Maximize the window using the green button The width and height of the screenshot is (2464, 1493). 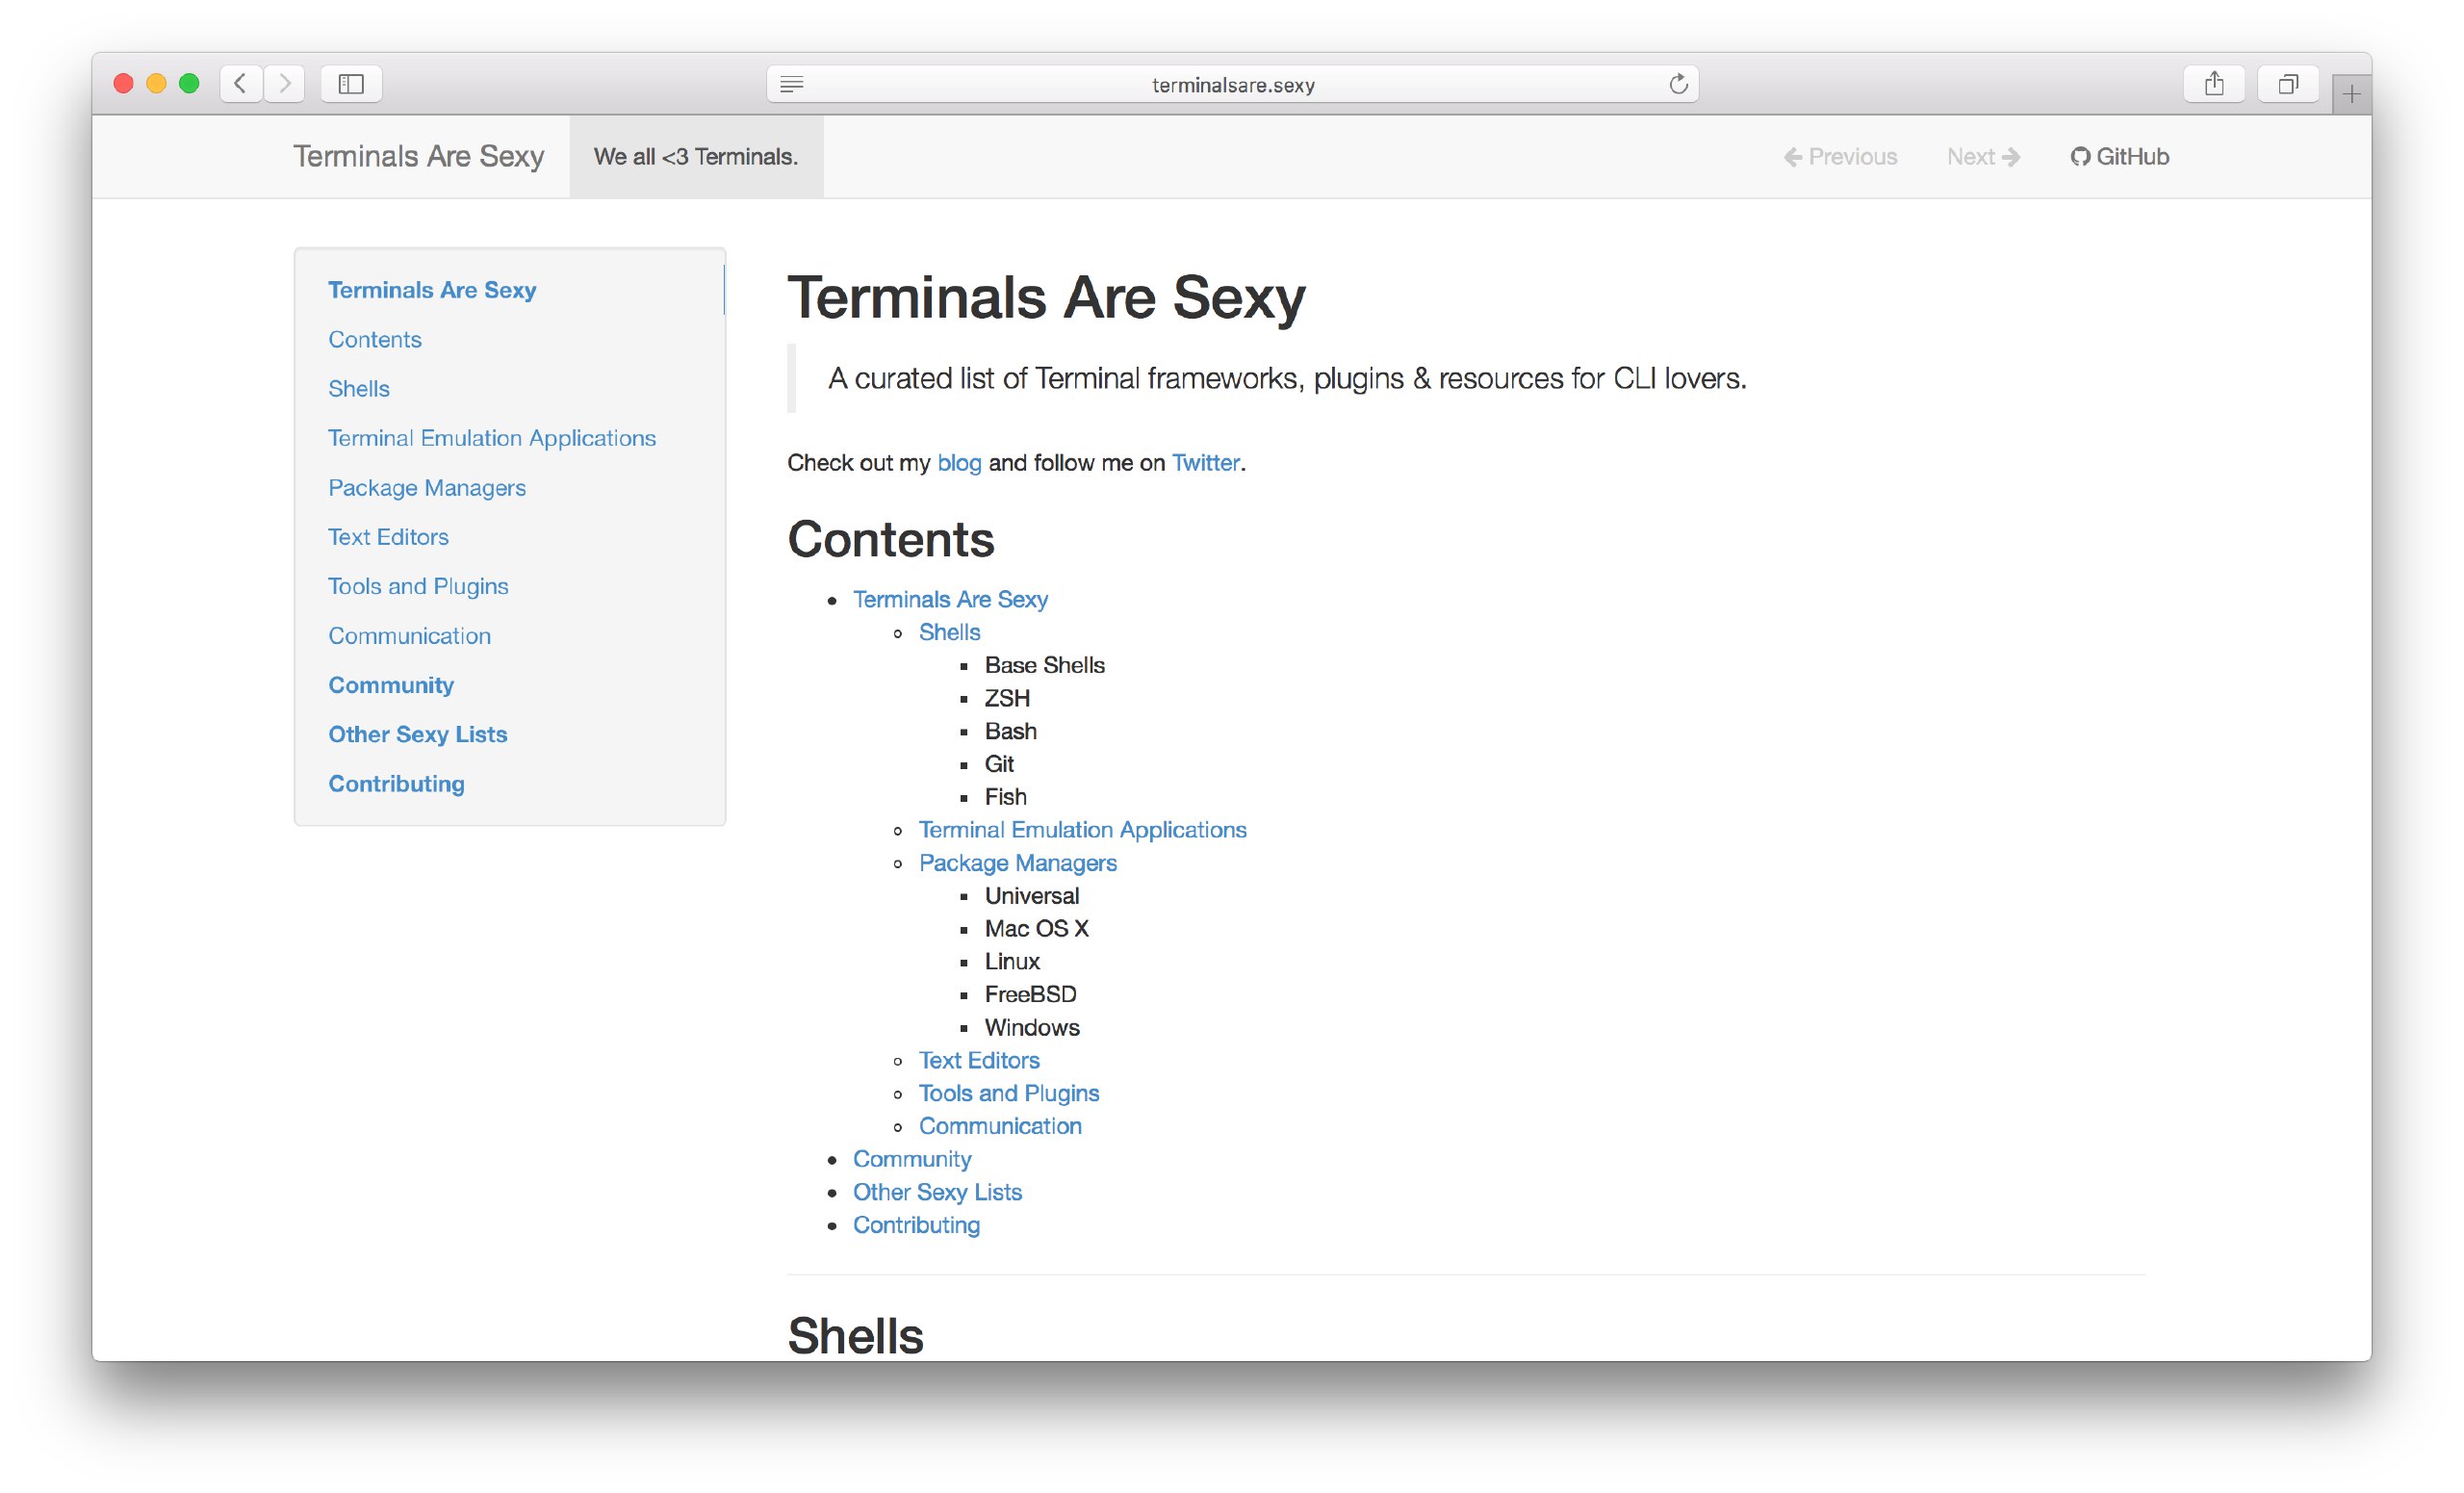click(x=189, y=84)
